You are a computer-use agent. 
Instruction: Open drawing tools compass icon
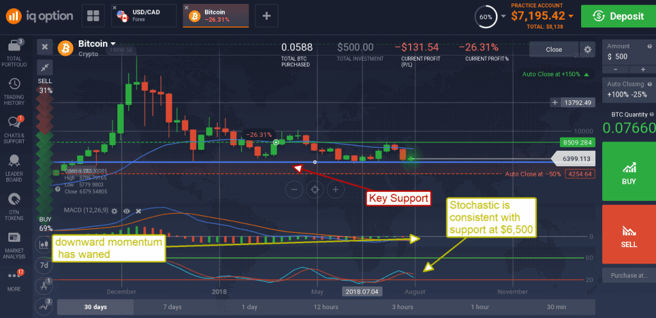[x=44, y=286]
